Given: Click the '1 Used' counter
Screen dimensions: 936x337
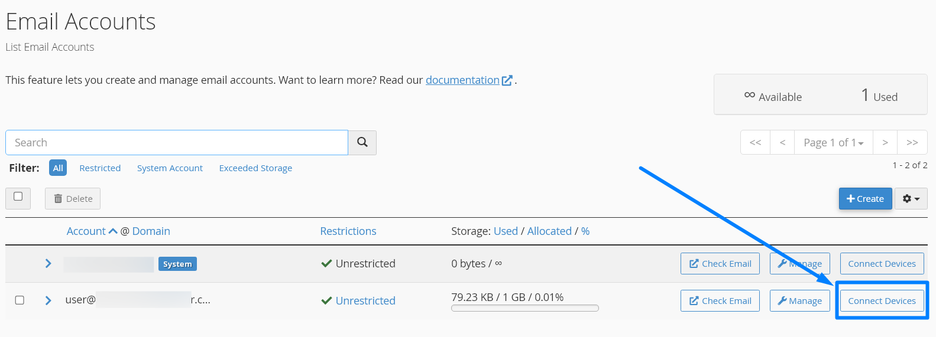Looking at the screenshot, I should pyautogui.click(x=879, y=96).
